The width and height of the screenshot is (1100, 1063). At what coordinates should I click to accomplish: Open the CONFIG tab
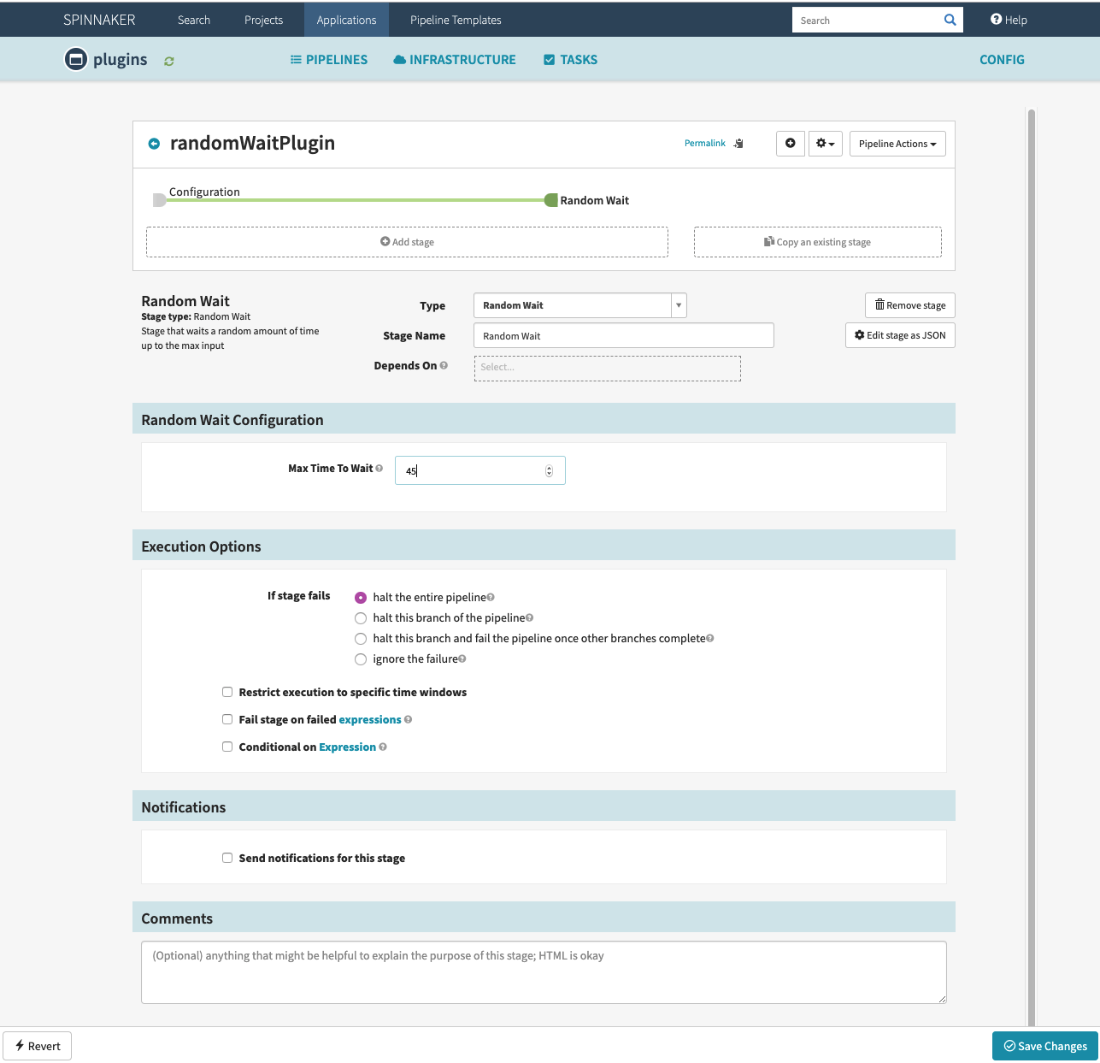(1002, 59)
